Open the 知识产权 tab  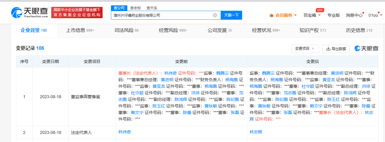[x=313, y=30]
